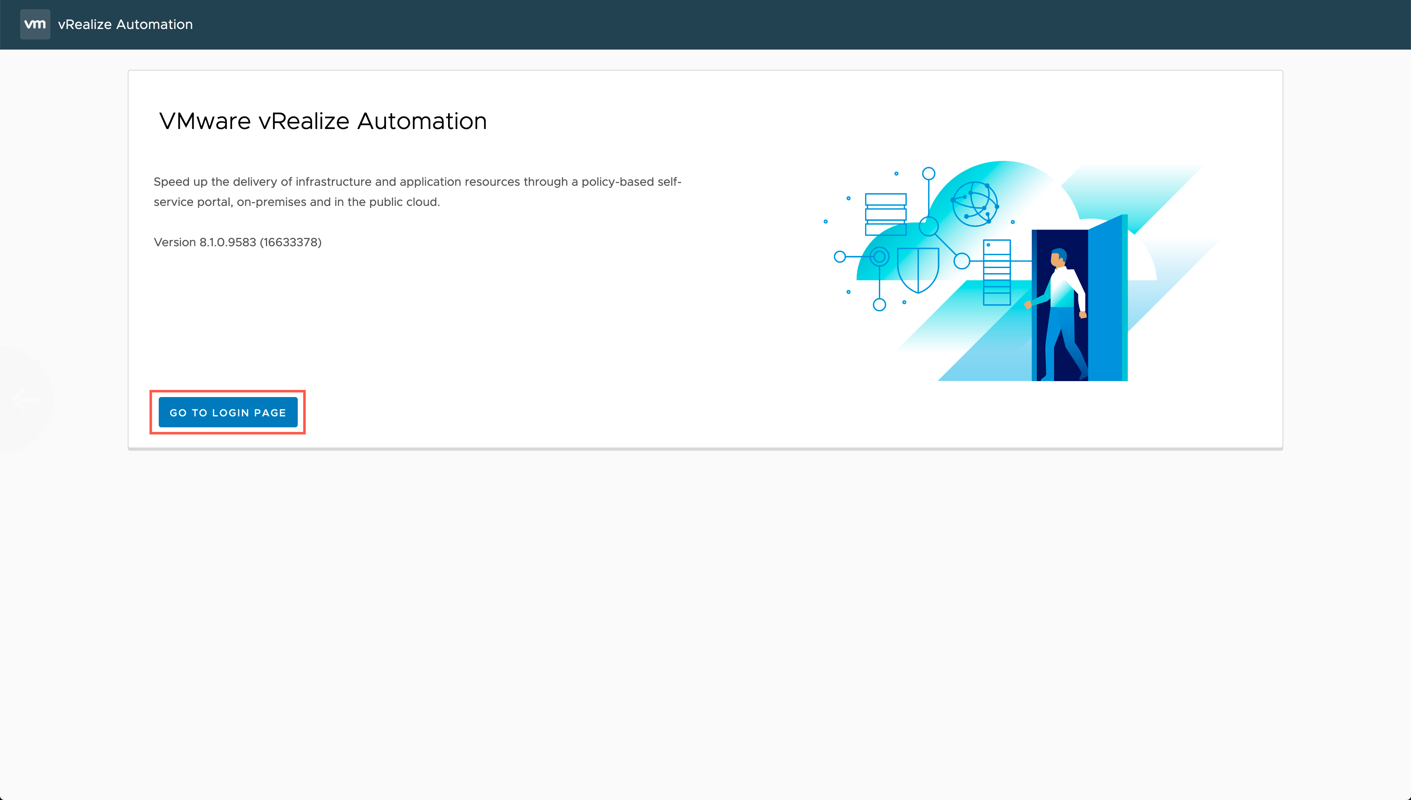Click the leftmost network node circle
This screenshot has height=800, width=1411.
839,257
